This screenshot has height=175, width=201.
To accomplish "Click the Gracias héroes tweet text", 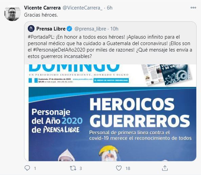I will click(41, 15).
